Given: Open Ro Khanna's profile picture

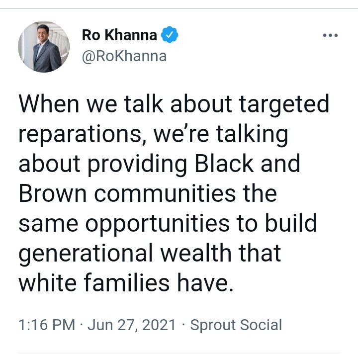Looking at the screenshot, I should [x=44, y=47].
